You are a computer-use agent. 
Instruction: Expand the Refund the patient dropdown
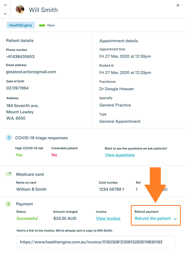click(153, 218)
